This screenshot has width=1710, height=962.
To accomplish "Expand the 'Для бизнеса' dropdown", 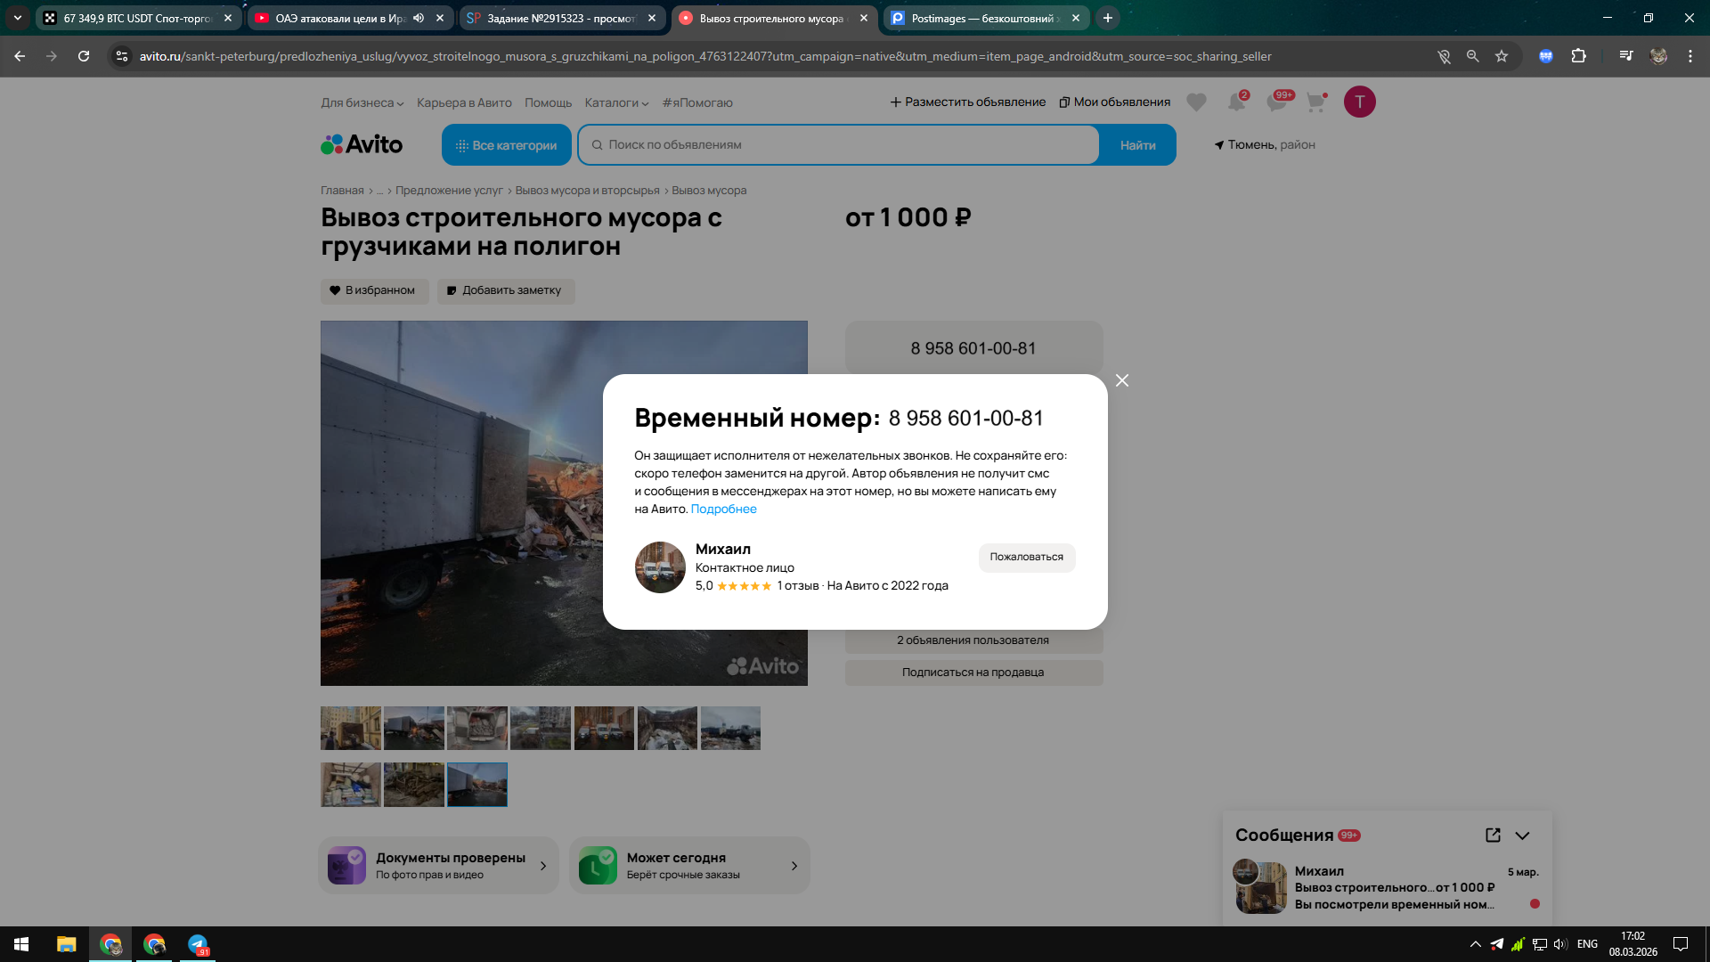I will coord(362,102).
